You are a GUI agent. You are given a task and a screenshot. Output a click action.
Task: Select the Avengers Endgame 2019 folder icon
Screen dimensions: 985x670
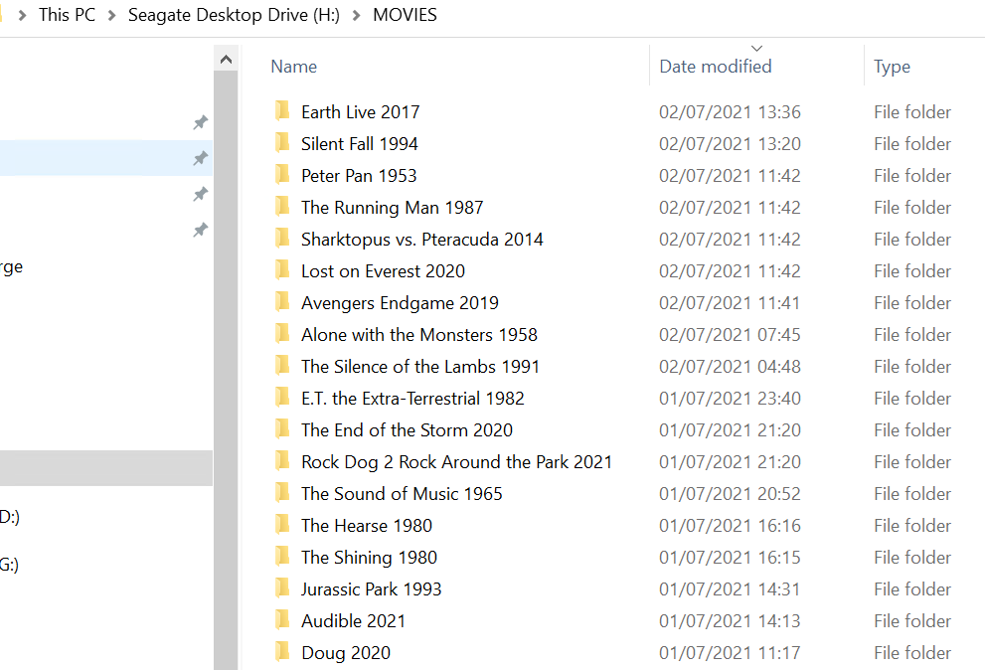282,301
